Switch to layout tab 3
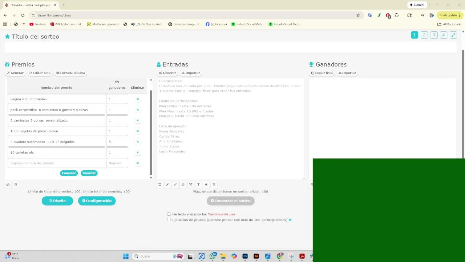The image size is (465, 262). pyautogui.click(x=434, y=35)
